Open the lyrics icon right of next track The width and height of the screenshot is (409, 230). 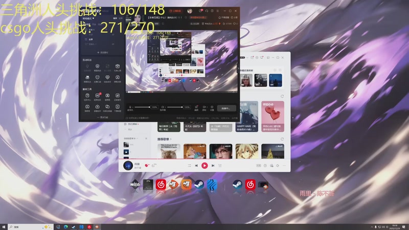tap(220, 166)
